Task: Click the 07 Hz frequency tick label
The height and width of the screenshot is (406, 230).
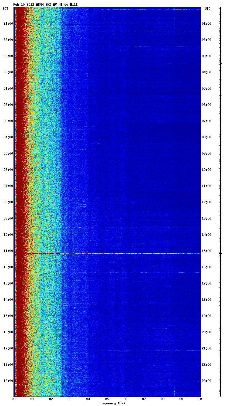Action: pos(144,399)
